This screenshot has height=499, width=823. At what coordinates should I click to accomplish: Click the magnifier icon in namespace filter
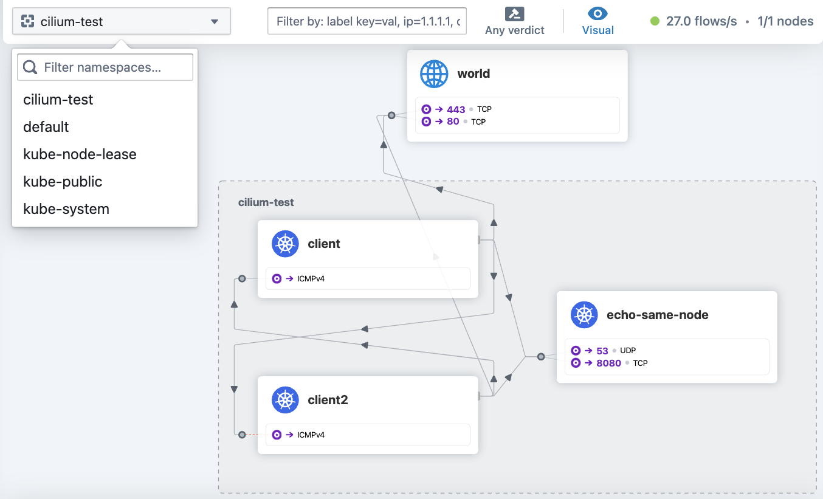30,67
